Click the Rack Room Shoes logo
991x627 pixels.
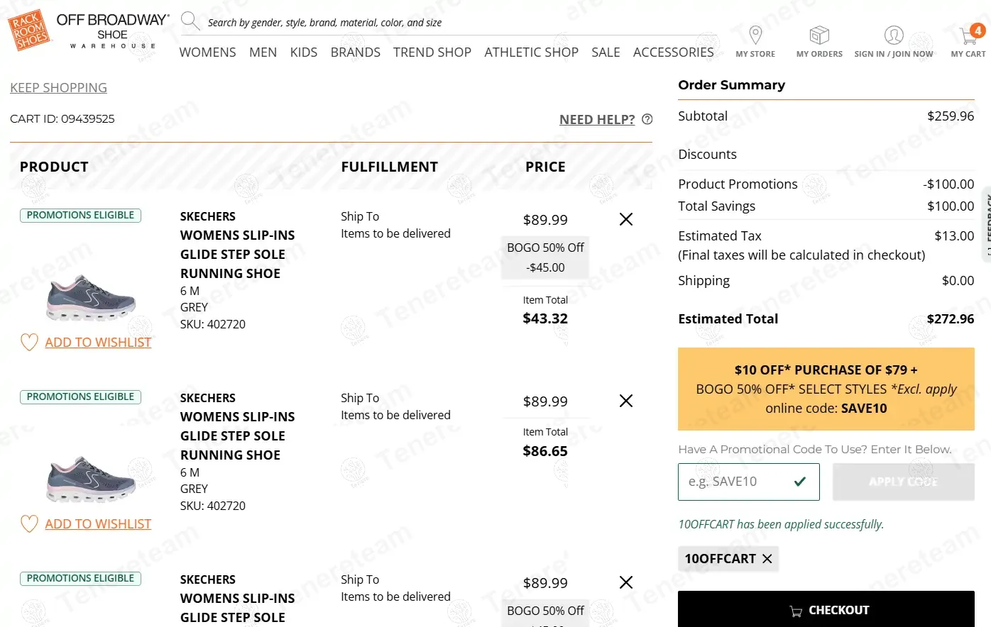(x=29, y=30)
